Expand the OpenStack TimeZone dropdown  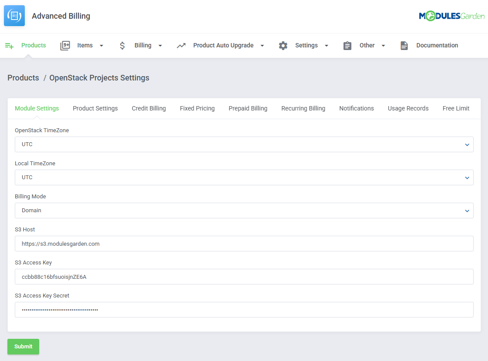tap(244, 144)
